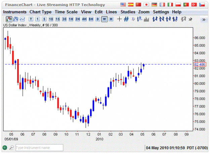The width and height of the screenshot is (210, 154).
Task: Toggle the volume histogram icon
Action: [146, 19]
